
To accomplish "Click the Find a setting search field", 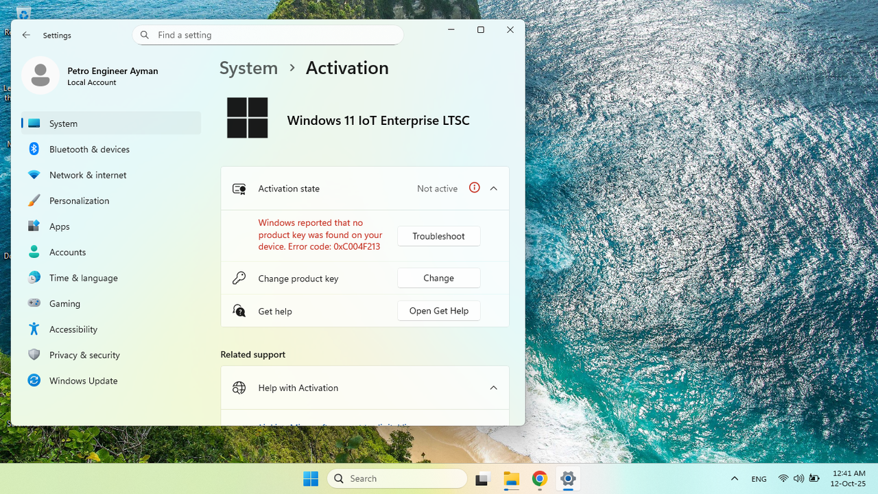I will pos(268,35).
